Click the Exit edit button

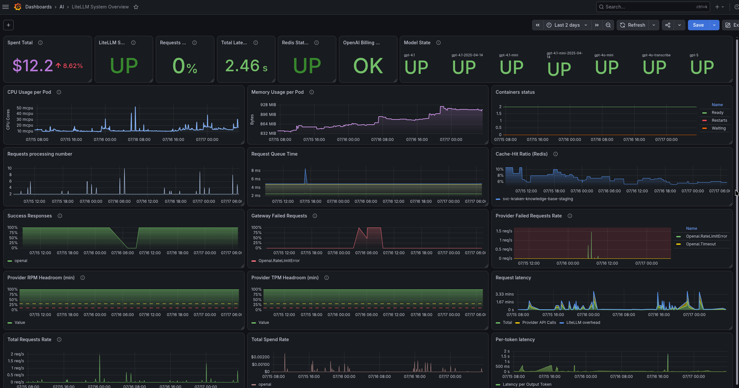pyautogui.click(x=731, y=25)
